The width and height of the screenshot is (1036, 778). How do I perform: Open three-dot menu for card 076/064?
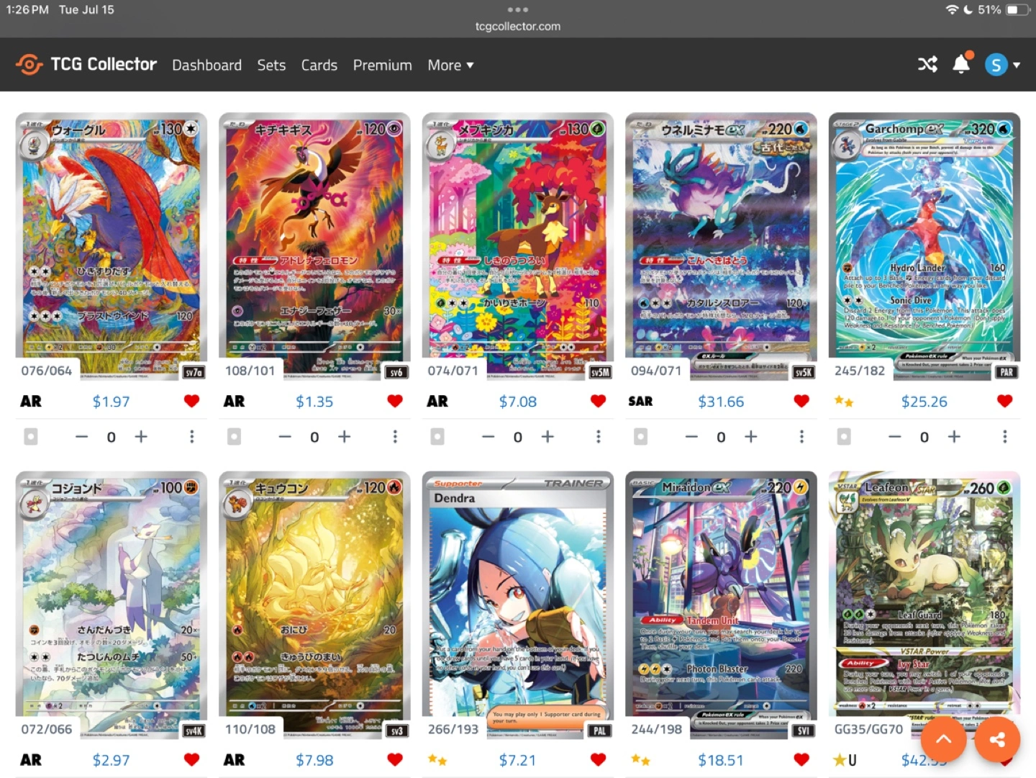(191, 437)
